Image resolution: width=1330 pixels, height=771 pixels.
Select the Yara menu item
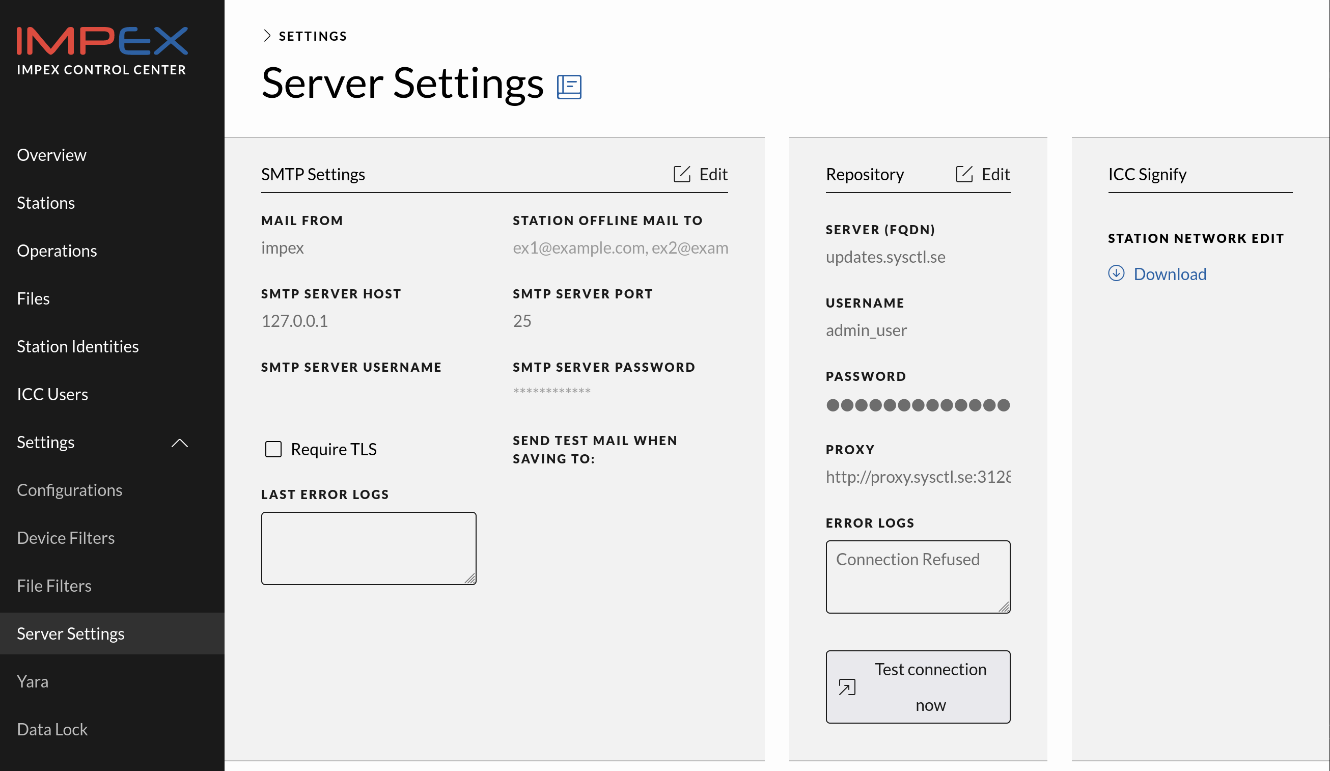point(32,681)
